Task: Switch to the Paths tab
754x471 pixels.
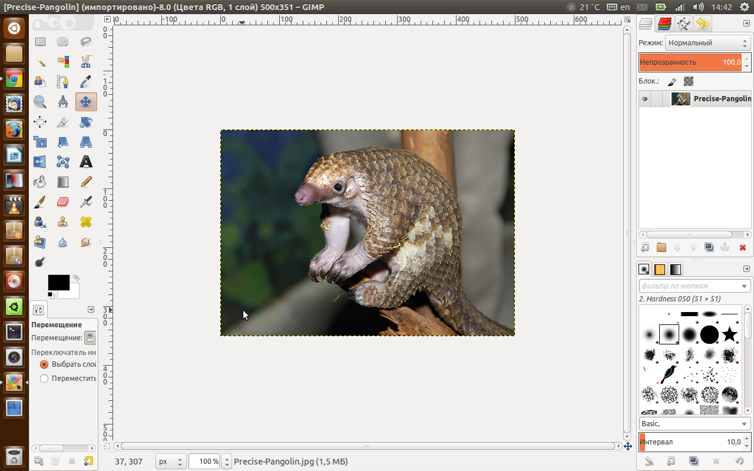Action: pos(683,24)
